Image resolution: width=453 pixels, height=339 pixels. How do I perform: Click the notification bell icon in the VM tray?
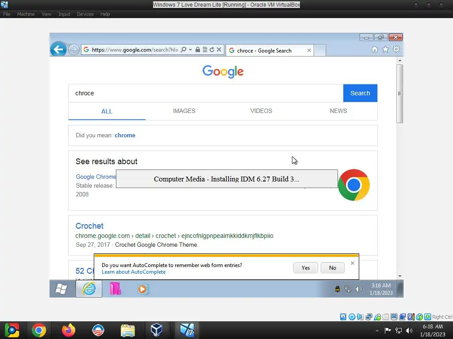(x=337, y=289)
